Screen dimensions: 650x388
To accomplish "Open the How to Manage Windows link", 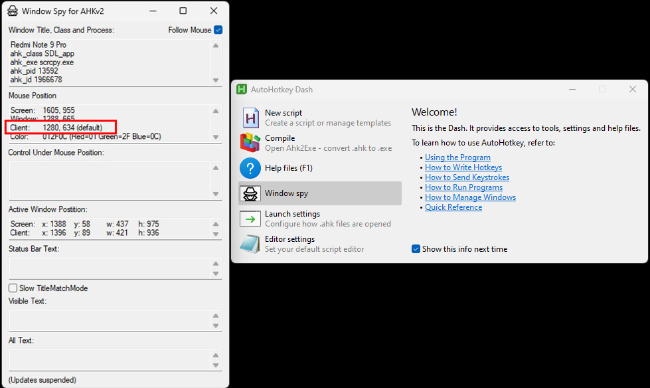I will pyautogui.click(x=471, y=197).
